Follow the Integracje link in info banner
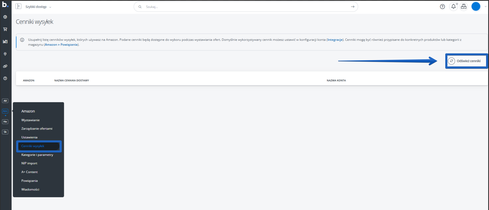The image size is (489, 210). (335, 40)
